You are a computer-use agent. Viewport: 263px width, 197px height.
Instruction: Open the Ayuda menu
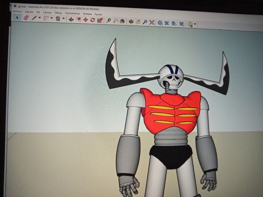pyautogui.click(x=98, y=14)
